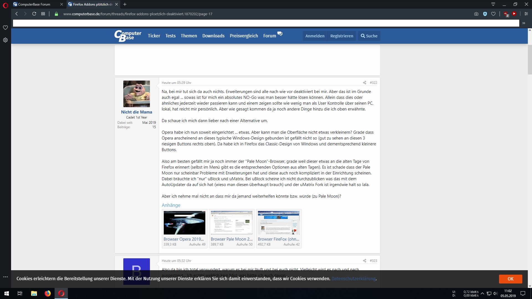Open the Easy Setup sliders icon
The image size is (532, 299).
pos(526,14)
